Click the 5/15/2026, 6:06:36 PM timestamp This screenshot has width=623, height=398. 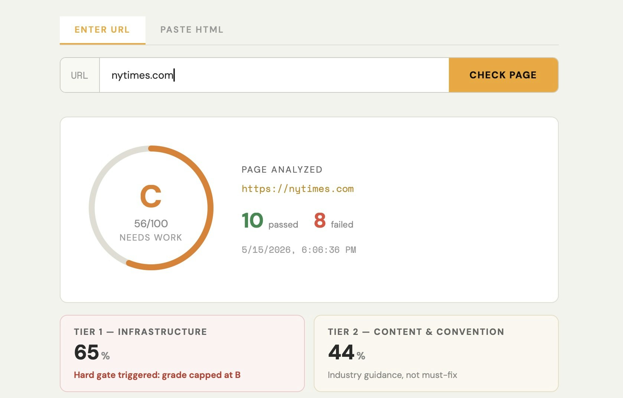pyautogui.click(x=299, y=250)
